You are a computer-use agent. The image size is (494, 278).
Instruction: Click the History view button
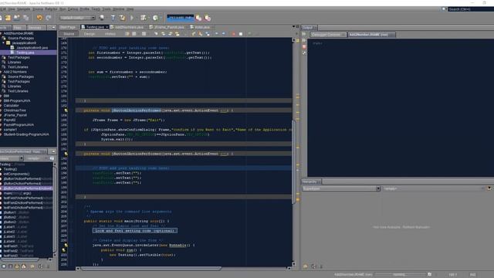point(110,34)
